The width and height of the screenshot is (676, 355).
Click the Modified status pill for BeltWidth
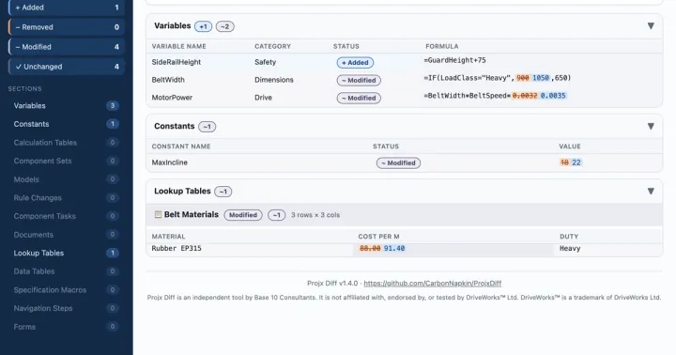click(x=359, y=80)
